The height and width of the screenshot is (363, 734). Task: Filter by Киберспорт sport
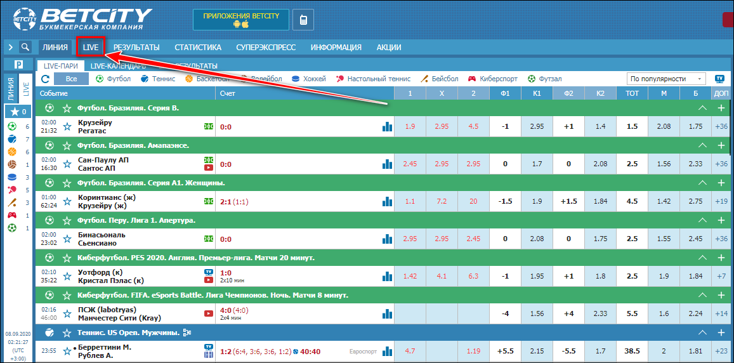click(x=493, y=79)
